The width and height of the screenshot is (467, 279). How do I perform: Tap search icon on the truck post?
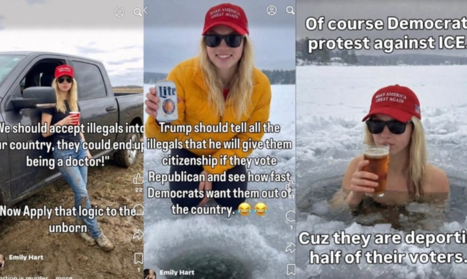(x=138, y=12)
